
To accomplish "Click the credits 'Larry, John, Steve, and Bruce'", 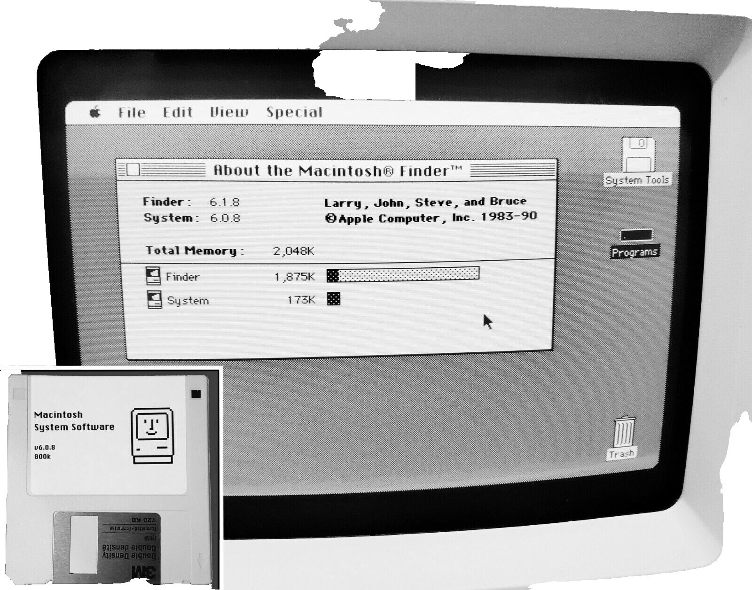I will pos(425,202).
